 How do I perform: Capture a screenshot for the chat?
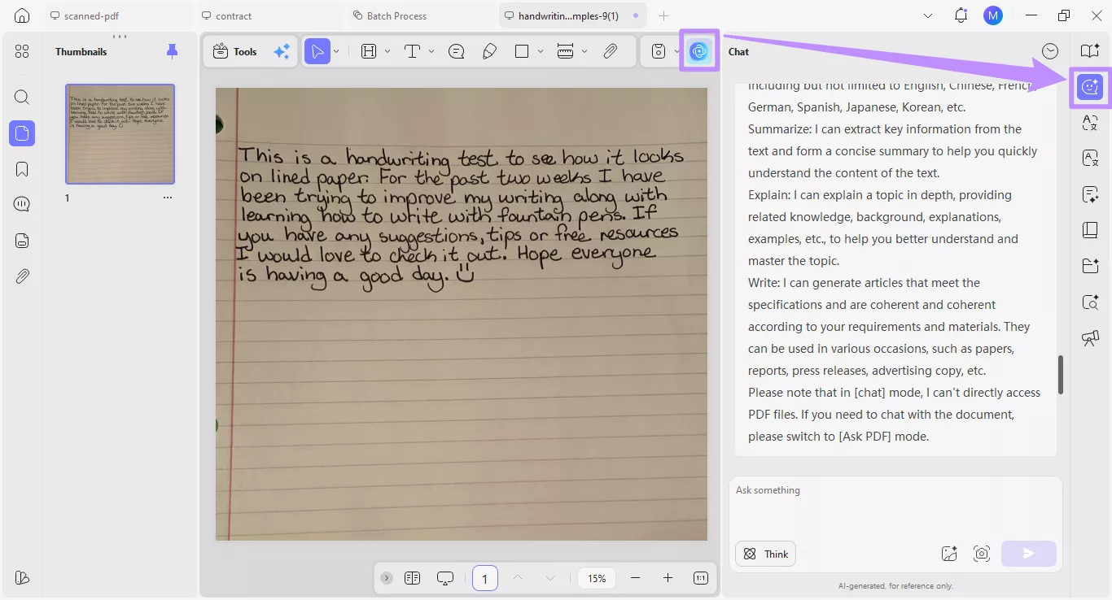[982, 554]
